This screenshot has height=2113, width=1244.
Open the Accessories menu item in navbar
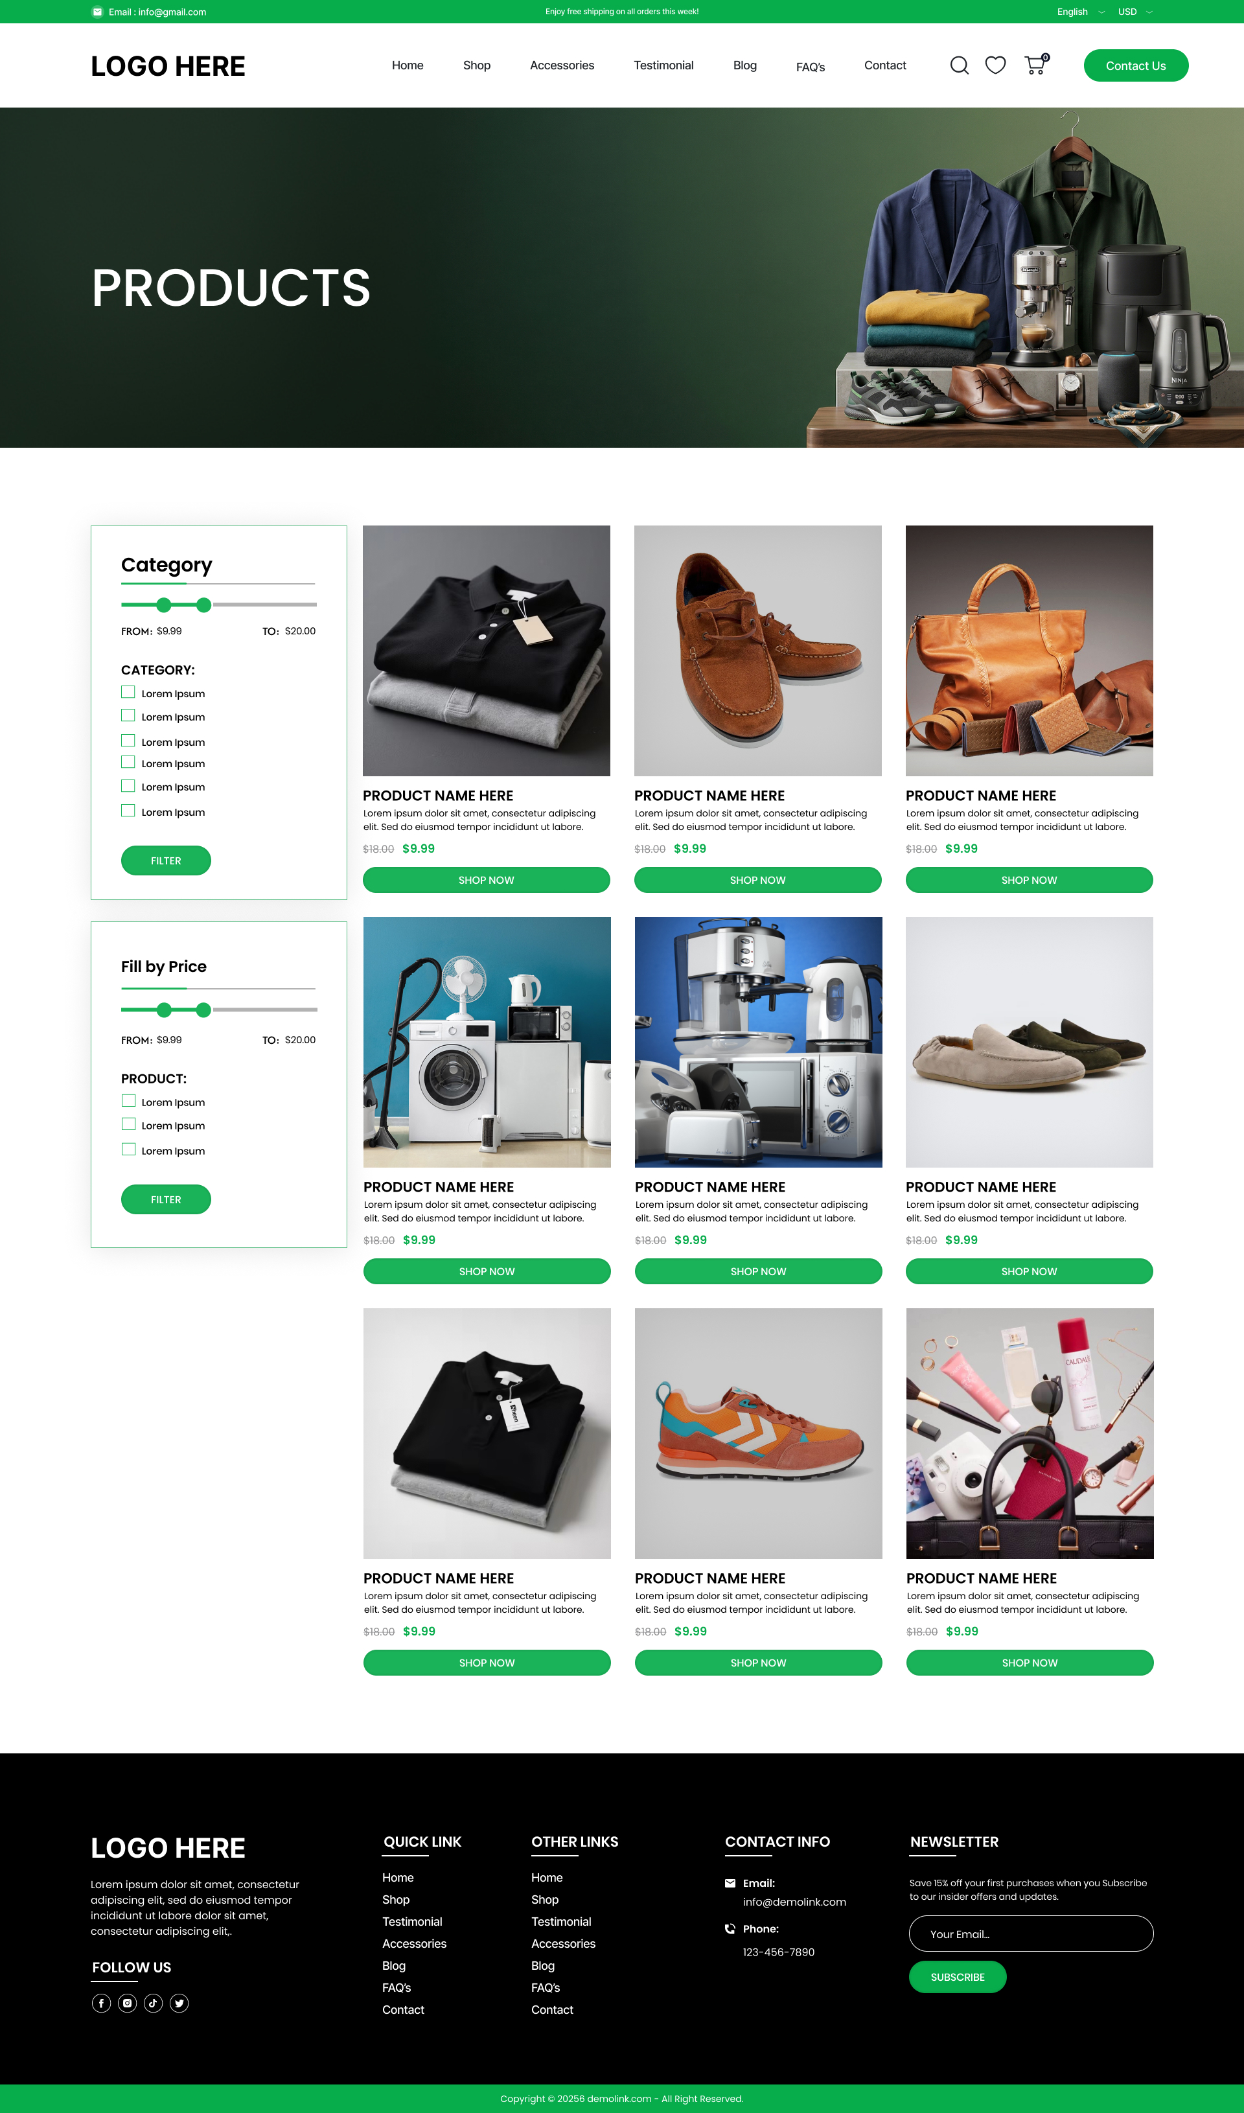coord(562,65)
